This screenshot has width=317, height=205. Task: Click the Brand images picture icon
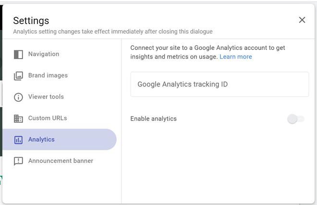pyautogui.click(x=18, y=75)
